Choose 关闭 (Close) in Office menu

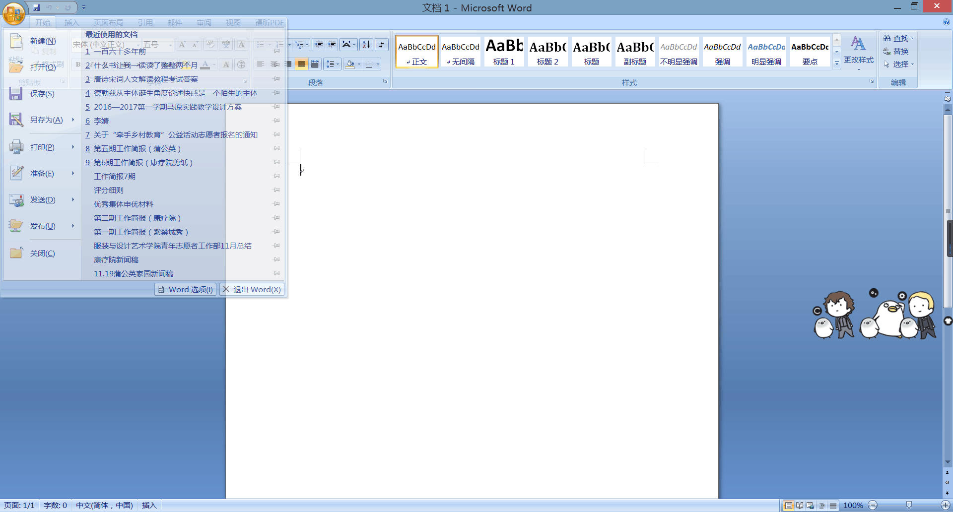42,253
